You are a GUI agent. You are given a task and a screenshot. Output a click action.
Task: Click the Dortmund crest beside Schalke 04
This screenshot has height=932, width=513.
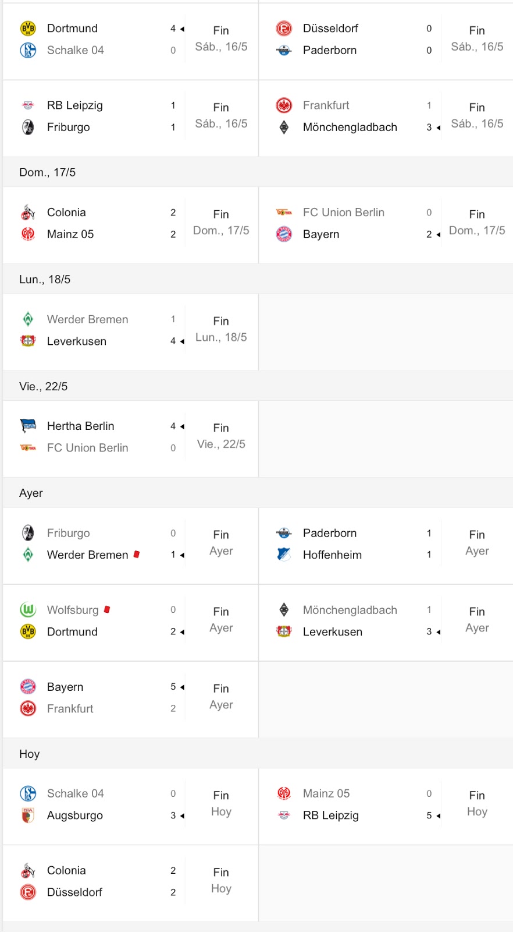28,29
